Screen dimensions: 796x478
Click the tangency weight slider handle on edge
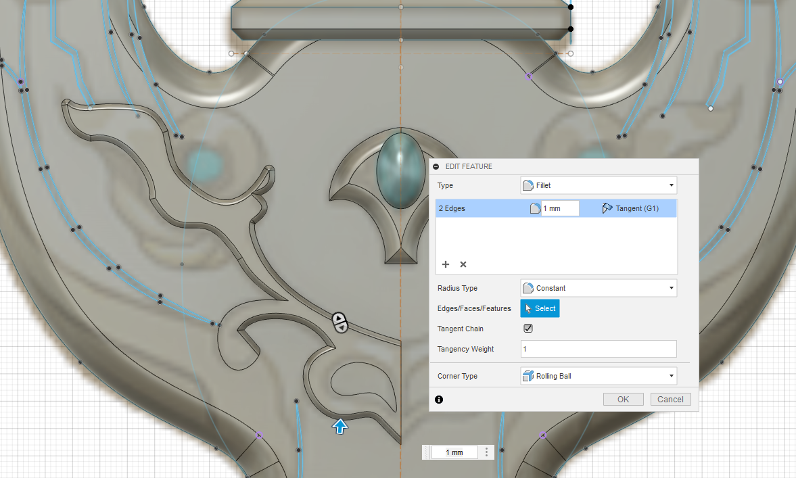tap(340, 322)
